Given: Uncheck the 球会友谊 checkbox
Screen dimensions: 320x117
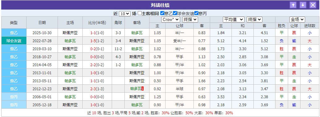Looking at the screenshot, I should 175,14.
